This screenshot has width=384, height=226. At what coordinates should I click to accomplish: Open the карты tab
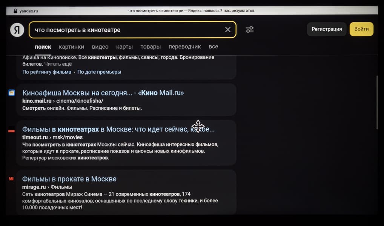(x=124, y=47)
